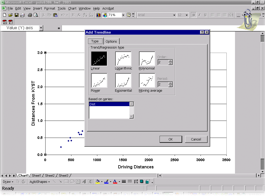
Task: Select the Power trendline type
Action: tap(99, 81)
